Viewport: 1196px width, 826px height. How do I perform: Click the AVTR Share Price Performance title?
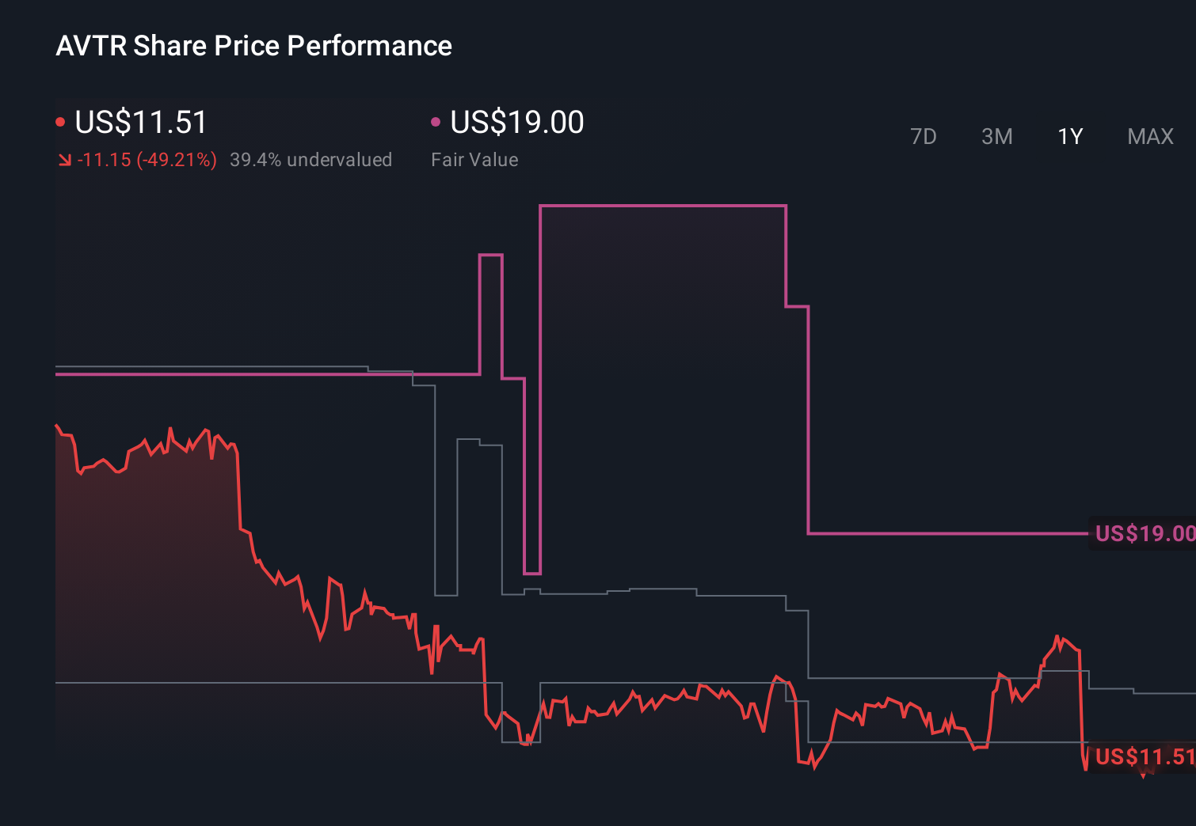click(253, 46)
